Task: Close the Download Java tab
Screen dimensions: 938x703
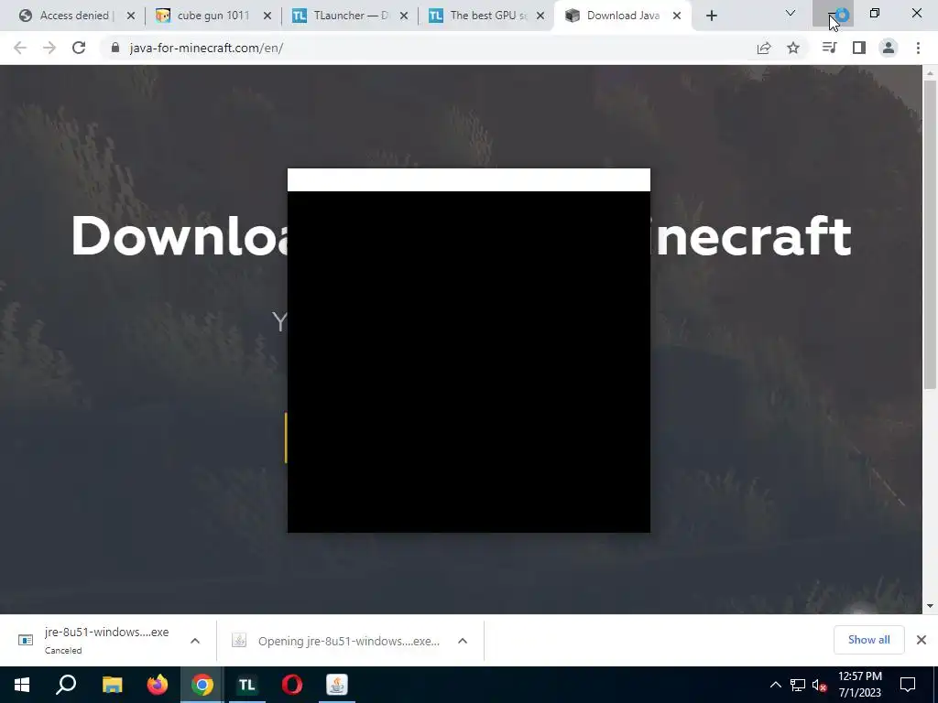Action: (x=677, y=16)
